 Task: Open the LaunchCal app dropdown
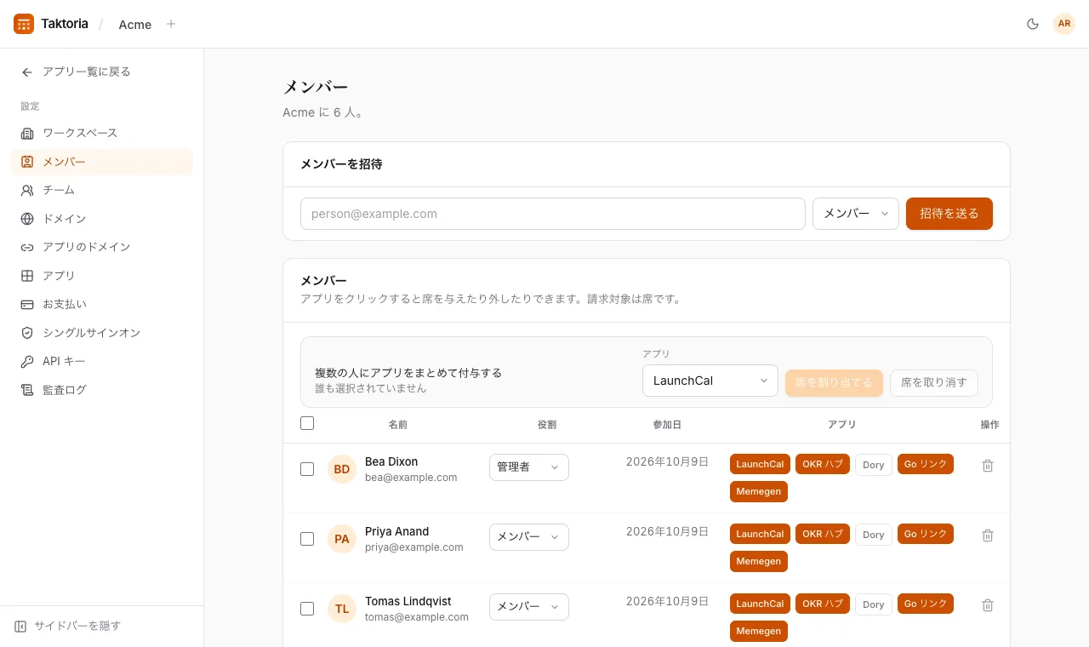(710, 381)
